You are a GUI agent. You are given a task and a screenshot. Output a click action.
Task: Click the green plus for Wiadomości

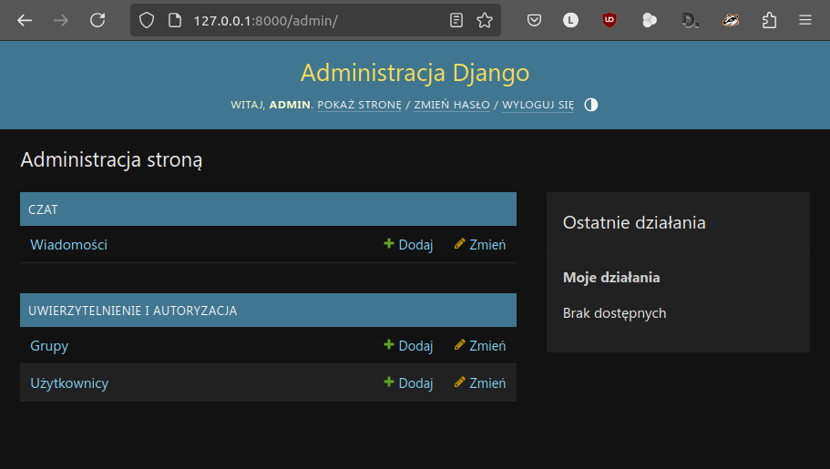(388, 243)
